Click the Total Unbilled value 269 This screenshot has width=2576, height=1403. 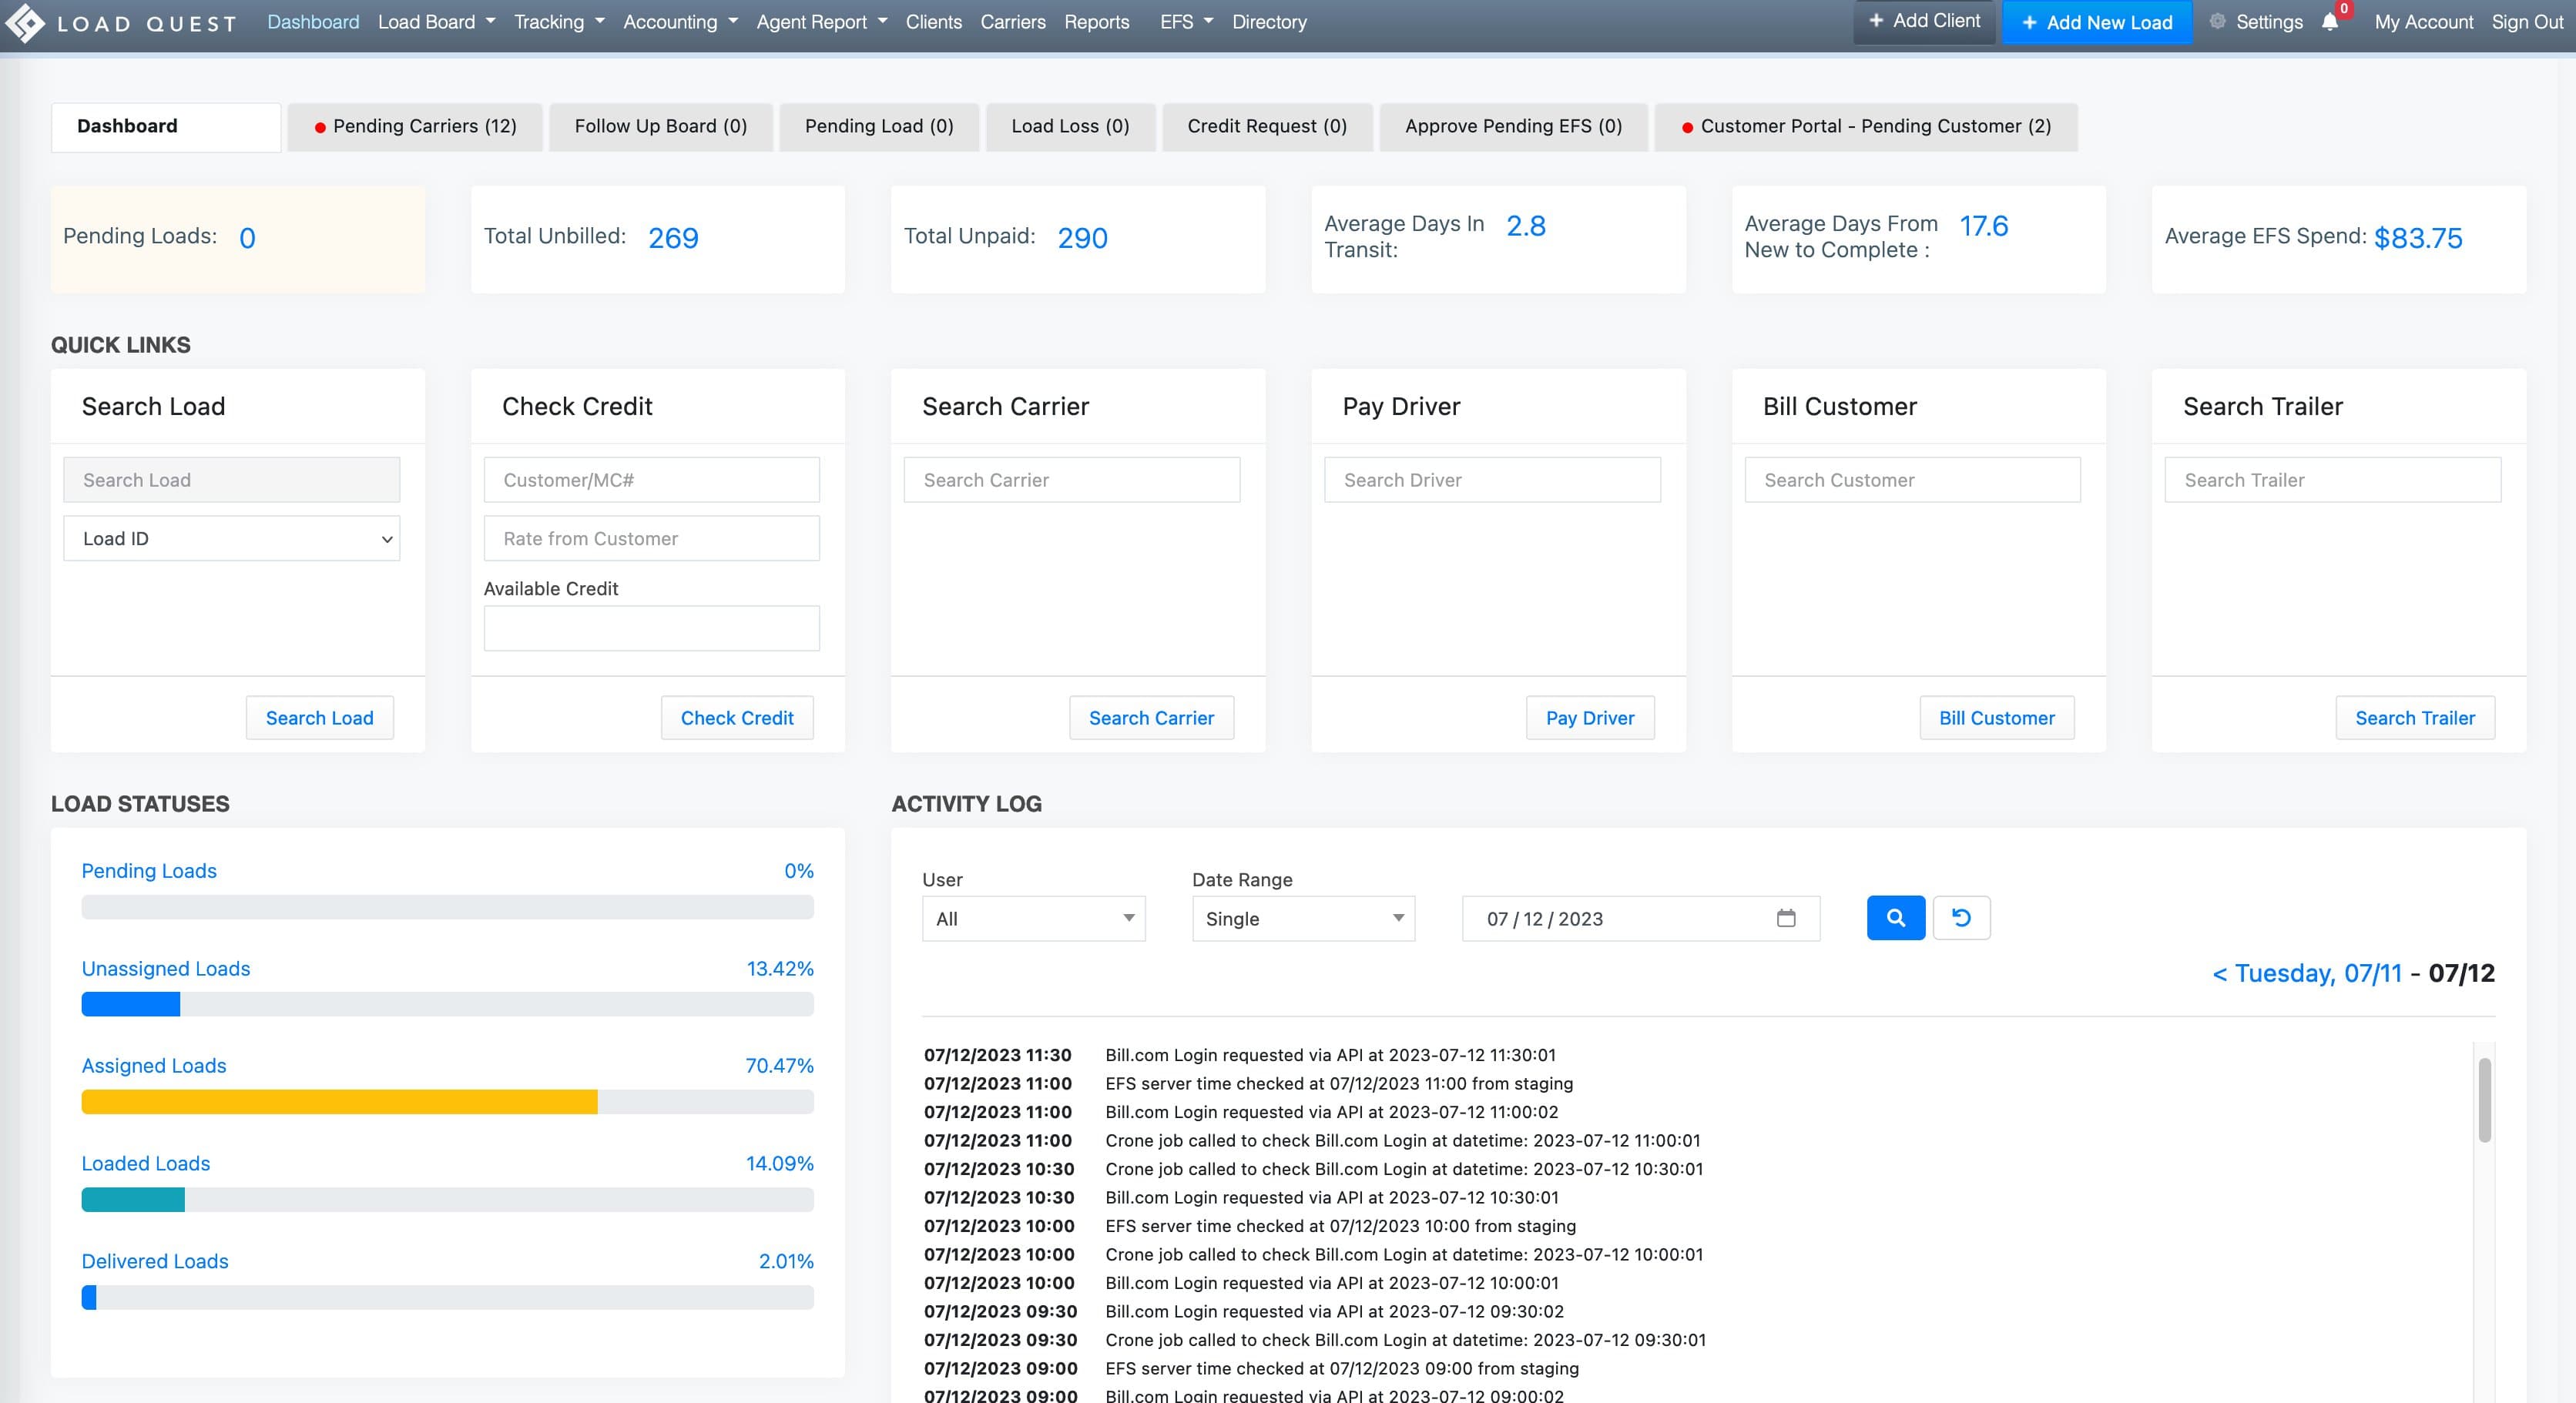click(673, 238)
